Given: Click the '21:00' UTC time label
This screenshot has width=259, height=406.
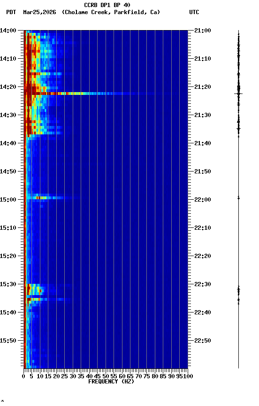Looking at the screenshot, I should 203,31.
